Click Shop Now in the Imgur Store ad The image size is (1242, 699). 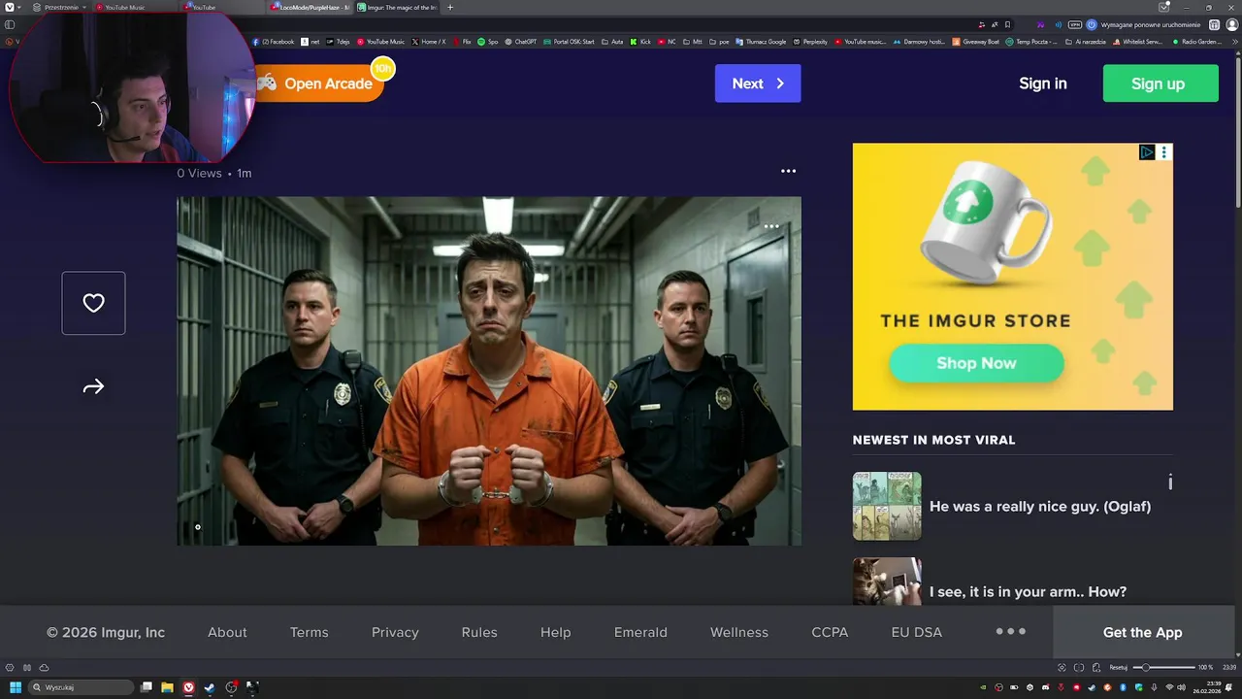click(x=976, y=363)
